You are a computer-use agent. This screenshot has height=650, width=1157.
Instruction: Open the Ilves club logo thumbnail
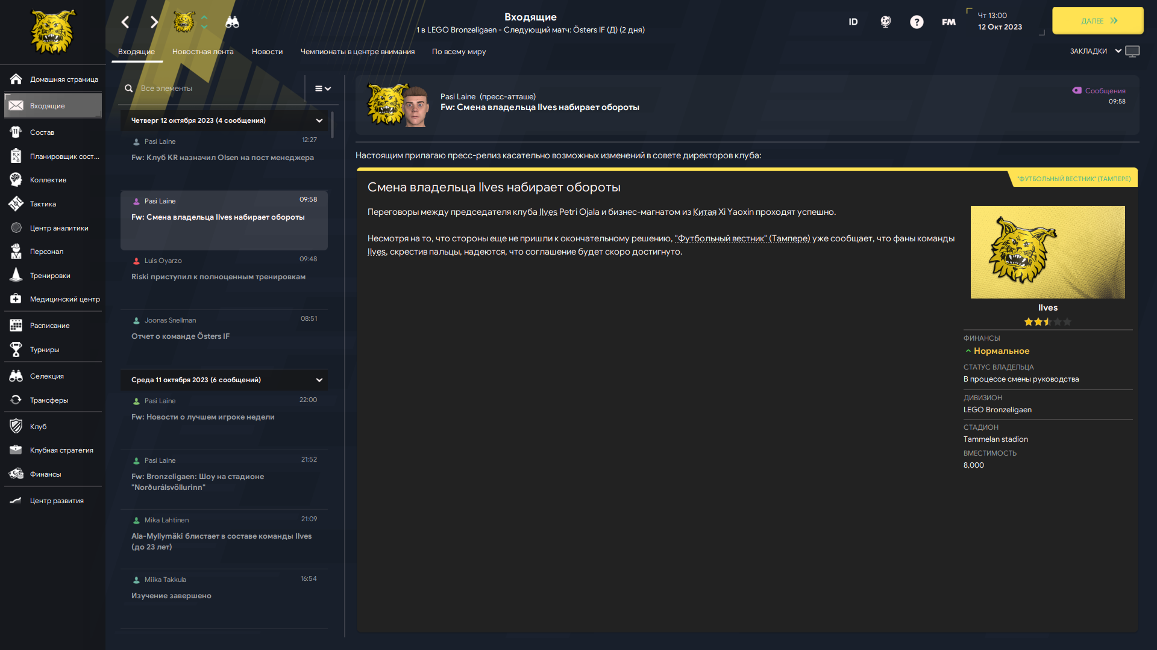(x=1047, y=252)
